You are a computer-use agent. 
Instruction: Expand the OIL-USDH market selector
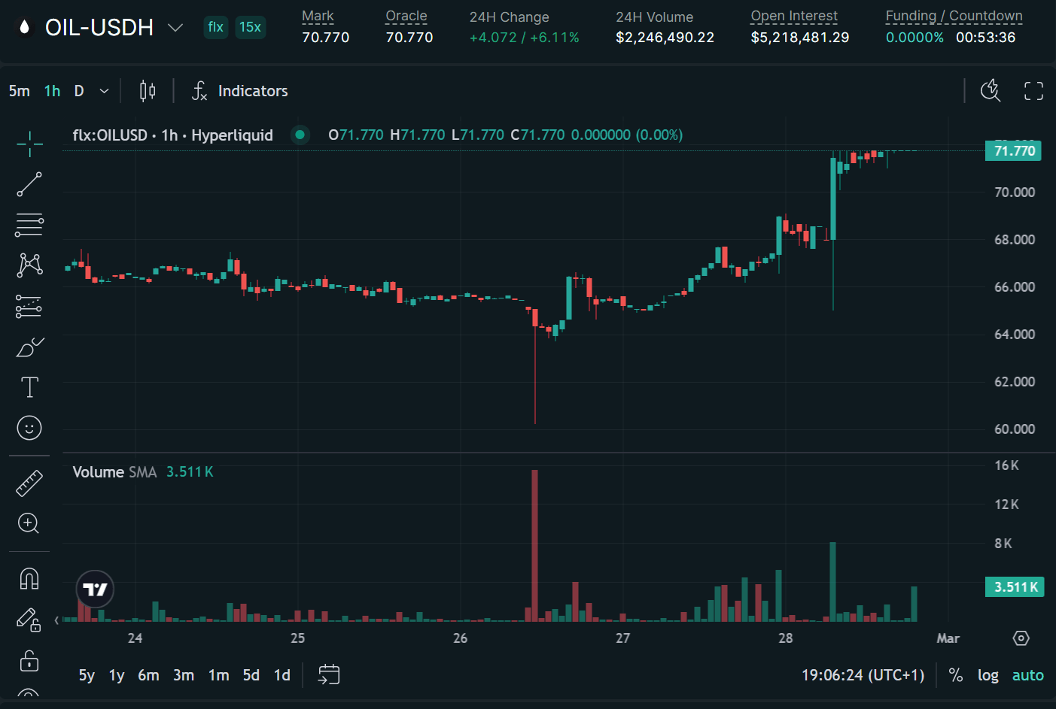(175, 28)
